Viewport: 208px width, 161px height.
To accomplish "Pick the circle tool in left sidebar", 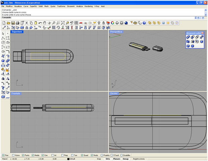I will (x=3, y=43).
